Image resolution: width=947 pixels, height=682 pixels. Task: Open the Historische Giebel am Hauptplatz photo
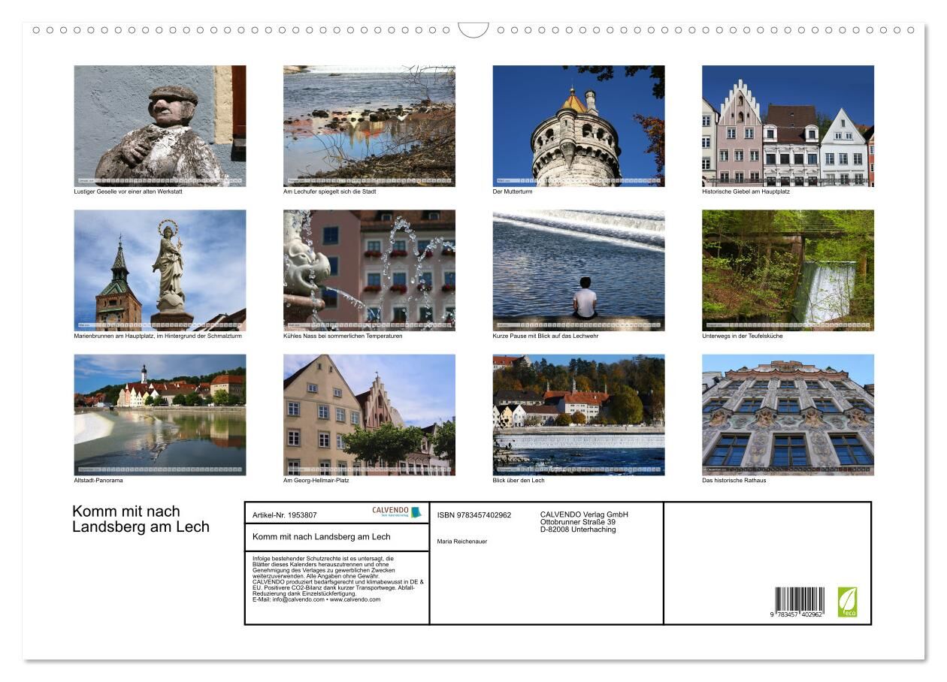click(788, 125)
